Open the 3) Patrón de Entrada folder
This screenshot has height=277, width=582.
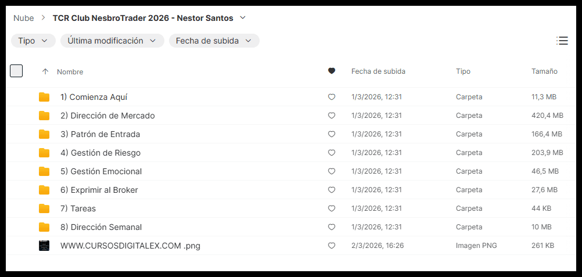click(100, 134)
